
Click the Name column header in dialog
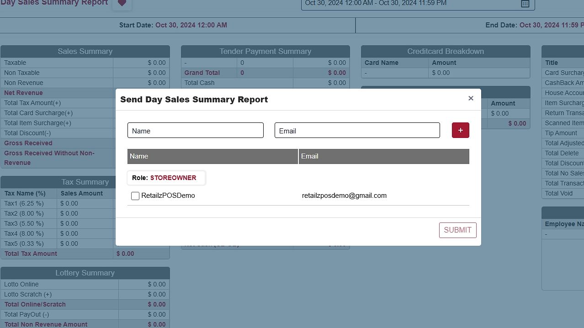coord(212,156)
